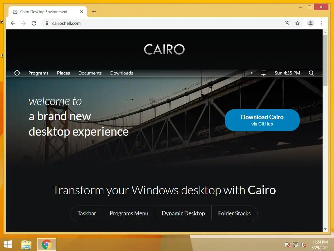334x251 pixels.
Task: Click the Cairo circle menu icon
Action: click(x=17, y=73)
